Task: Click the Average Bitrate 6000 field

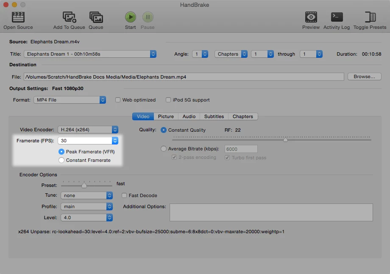Action: point(241,149)
